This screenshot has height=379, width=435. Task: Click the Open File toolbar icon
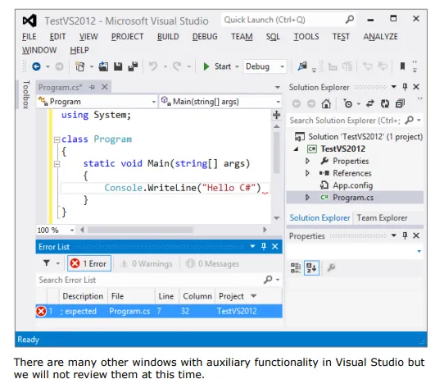103,66
